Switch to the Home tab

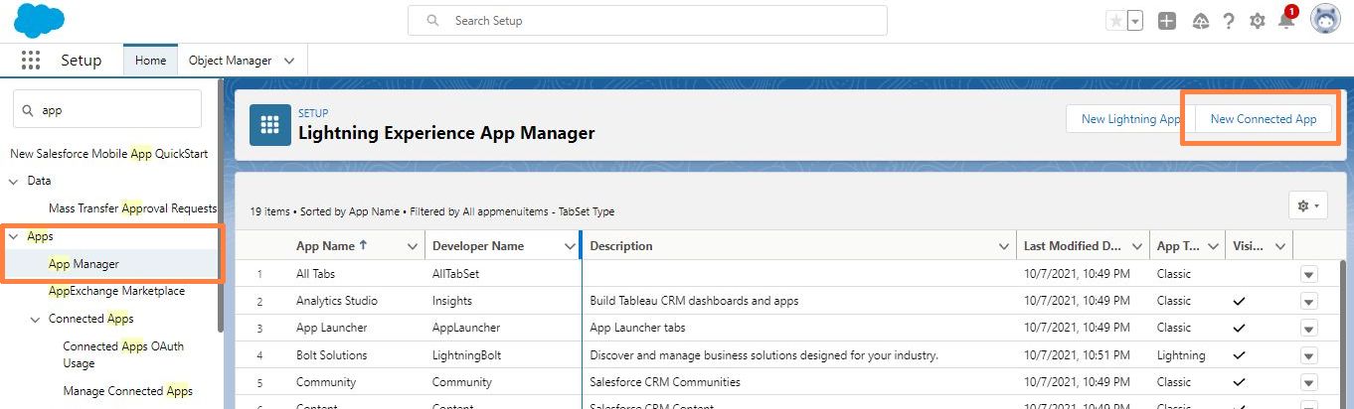(150, 61)
